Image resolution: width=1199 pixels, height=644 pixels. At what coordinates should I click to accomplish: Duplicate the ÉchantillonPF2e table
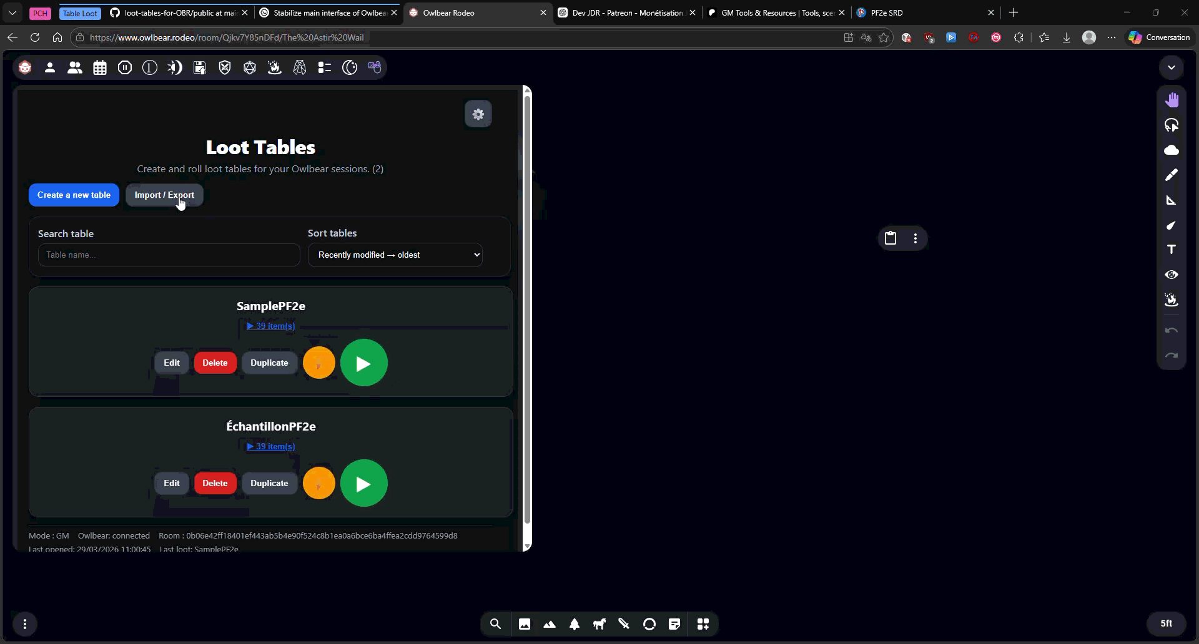coord(269,483)
